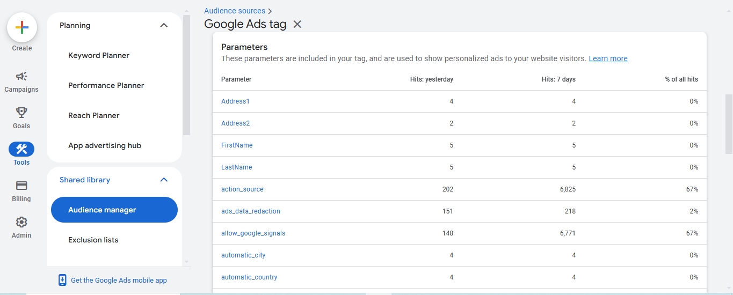Click the 148 yesterday hits value
Screen dimensions: 733x295
pyautogui.click(x=448, y=233)
